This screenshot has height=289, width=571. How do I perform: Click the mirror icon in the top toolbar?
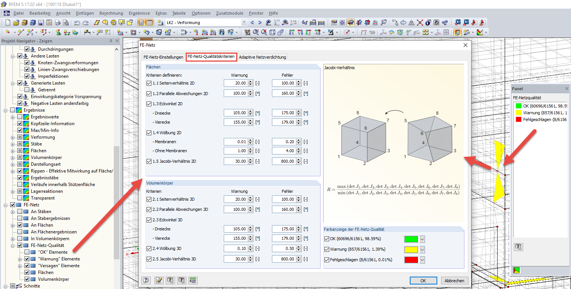point(411,23)
